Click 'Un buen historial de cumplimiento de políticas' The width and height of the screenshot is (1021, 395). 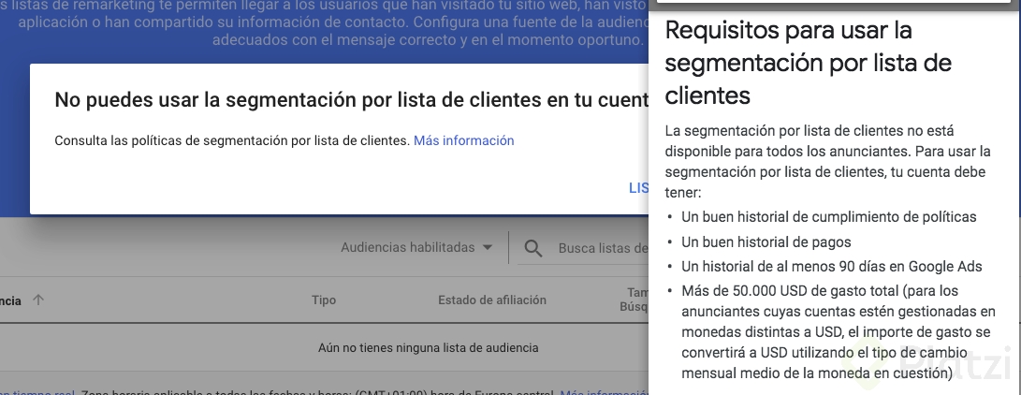coord(829,217)
